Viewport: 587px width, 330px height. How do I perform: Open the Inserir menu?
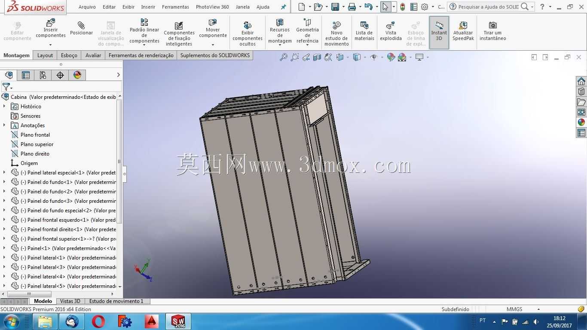[x=148, y=7]
